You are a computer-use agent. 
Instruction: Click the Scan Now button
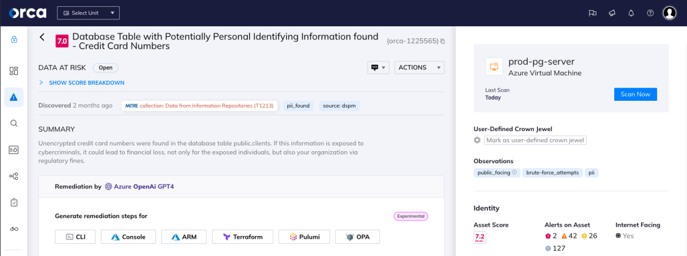[635, 94]
